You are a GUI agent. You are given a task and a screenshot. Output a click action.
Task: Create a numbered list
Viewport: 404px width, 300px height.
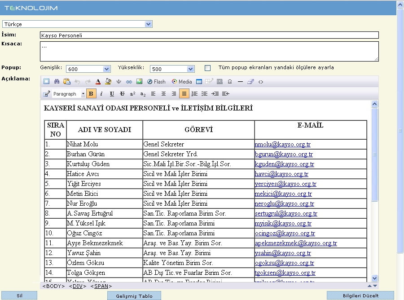tap(194, 93)
